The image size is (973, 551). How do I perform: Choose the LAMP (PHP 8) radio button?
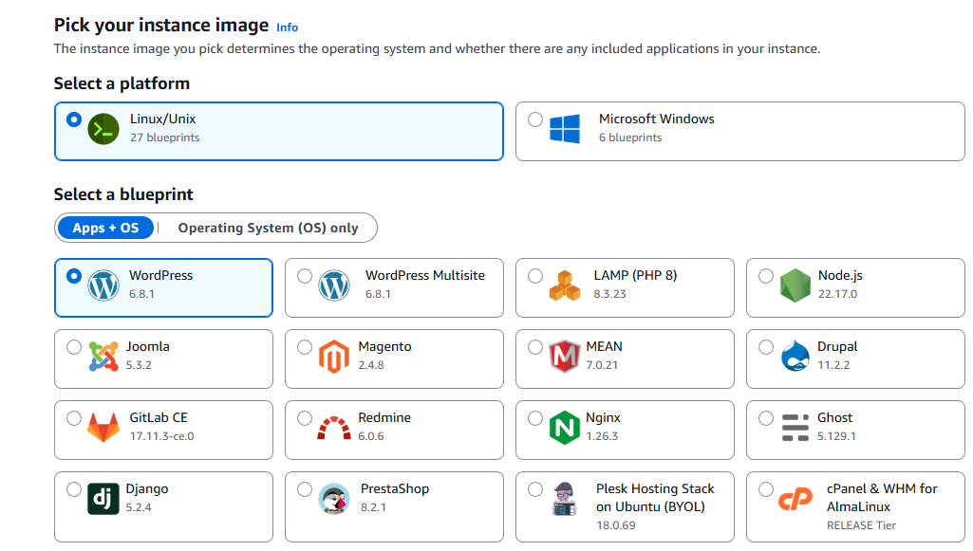535,276
